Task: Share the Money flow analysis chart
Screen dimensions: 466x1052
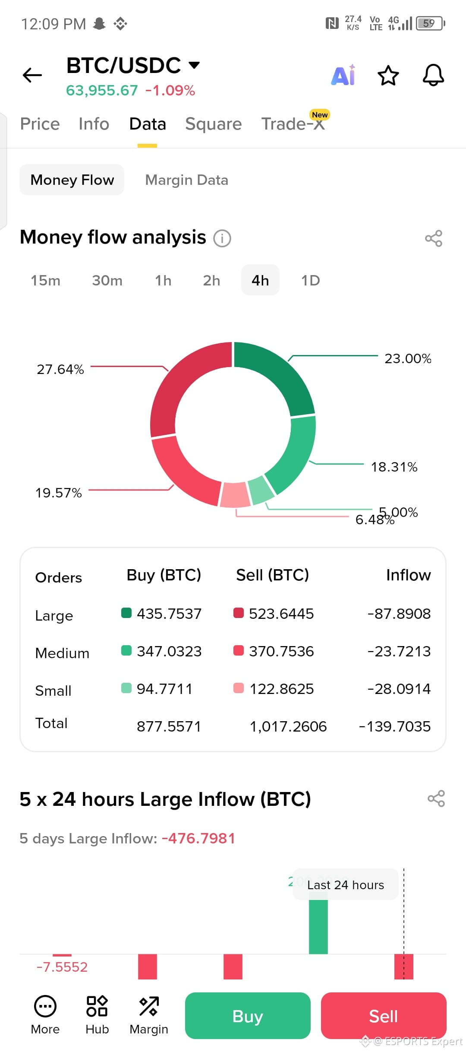Action: point(434,238)
